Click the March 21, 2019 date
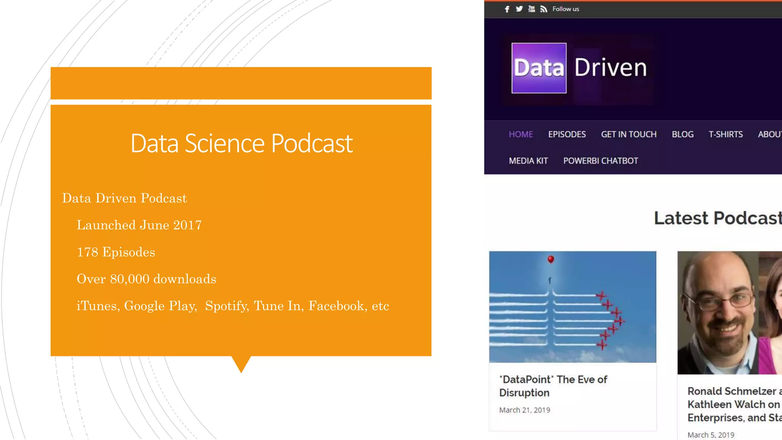Screen dimensions: 782x440 (x=524, y=410)
